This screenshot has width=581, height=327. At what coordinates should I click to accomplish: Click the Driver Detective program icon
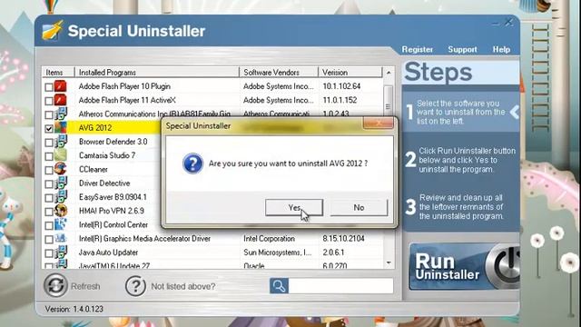click(x=61, y=183)
